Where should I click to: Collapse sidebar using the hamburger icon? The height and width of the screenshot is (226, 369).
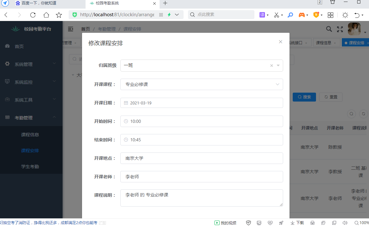pyautogui.click(x=71, y=29)
